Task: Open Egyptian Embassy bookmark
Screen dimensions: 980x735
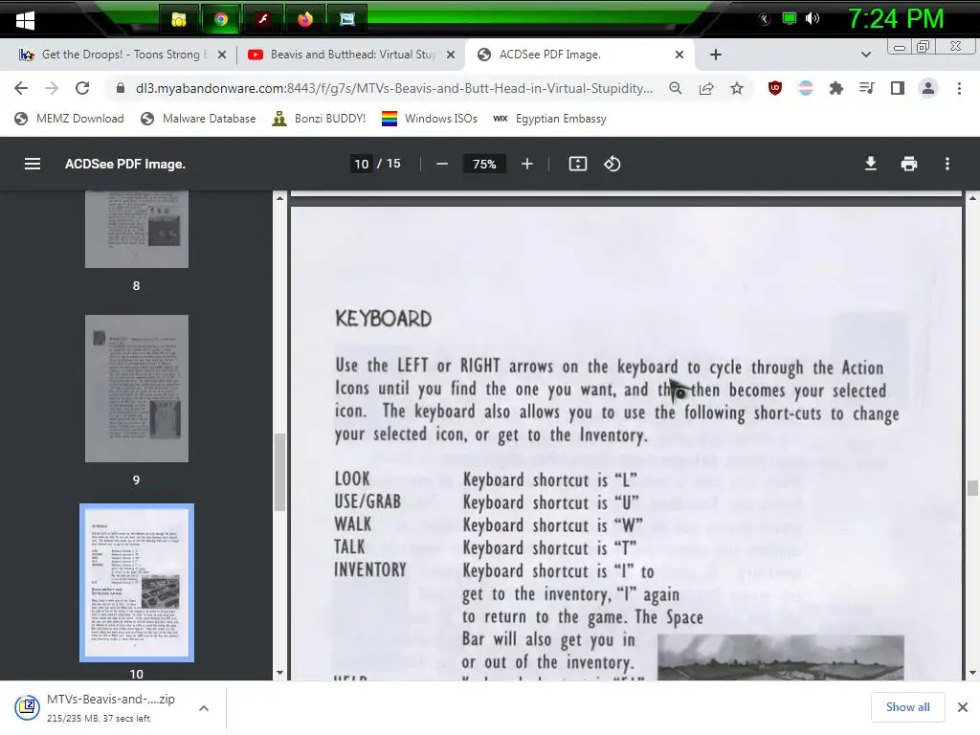Action: tap(549, 119)
